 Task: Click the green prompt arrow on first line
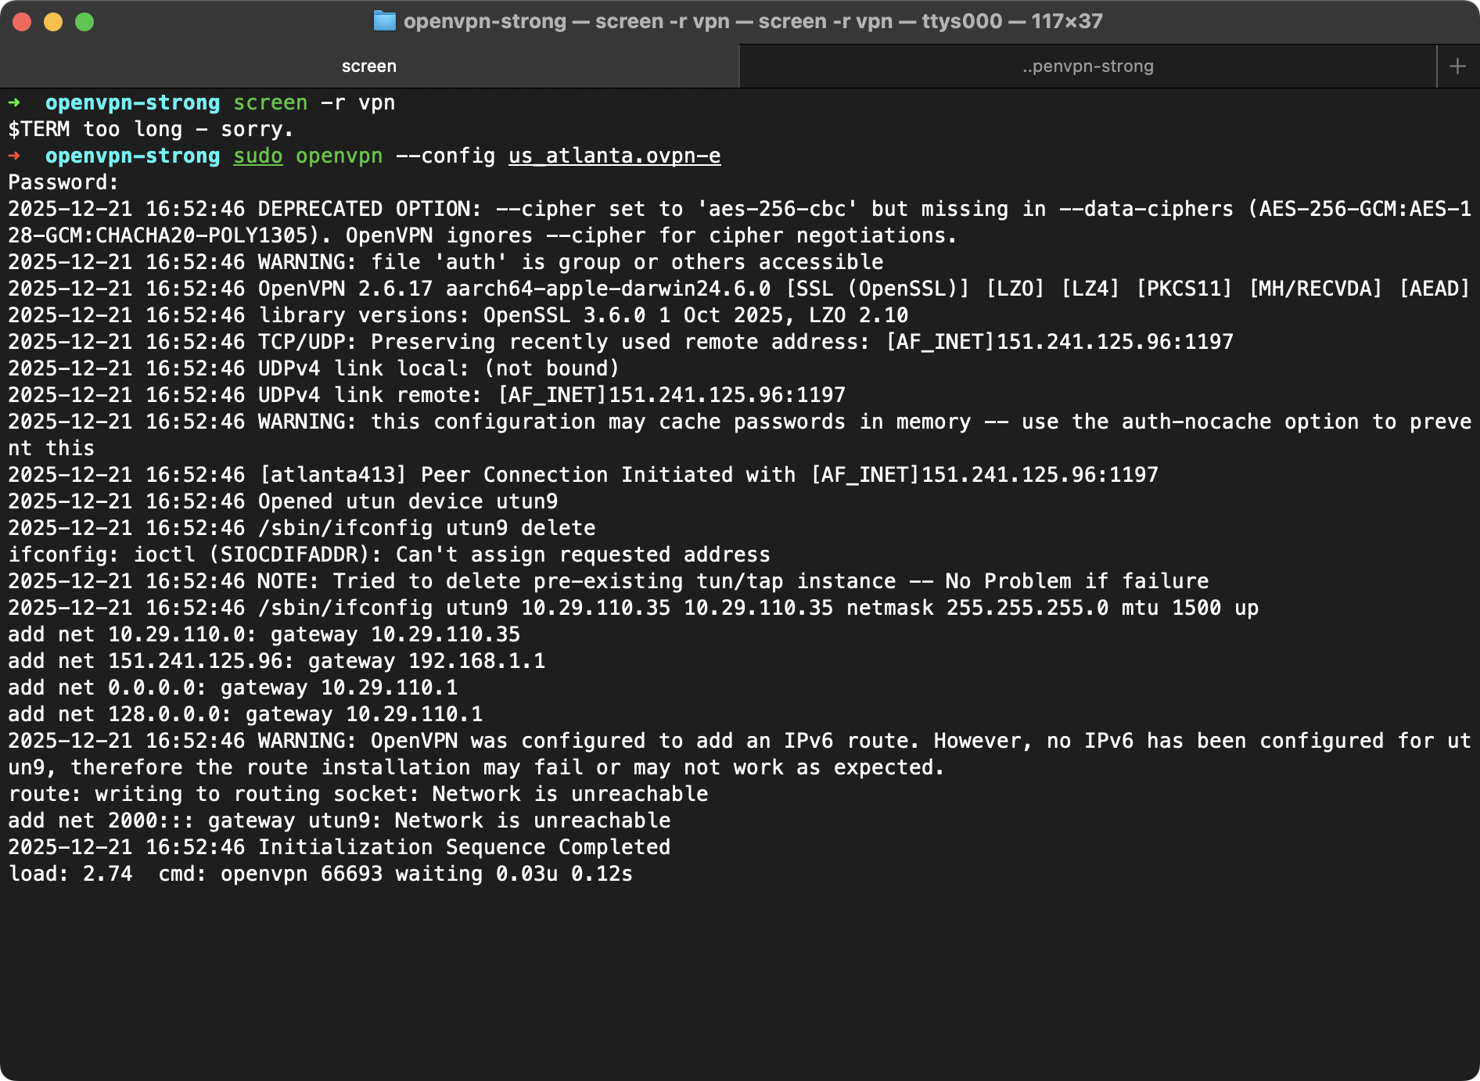[14, 102]
